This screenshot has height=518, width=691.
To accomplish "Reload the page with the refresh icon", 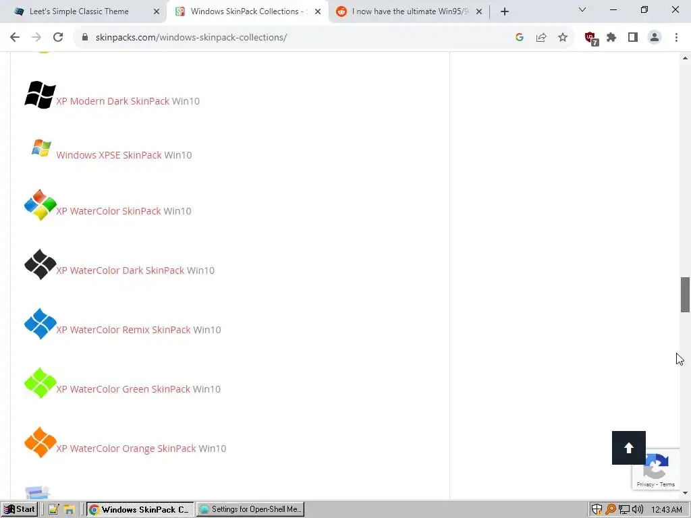I will click(x=58, y=38).
